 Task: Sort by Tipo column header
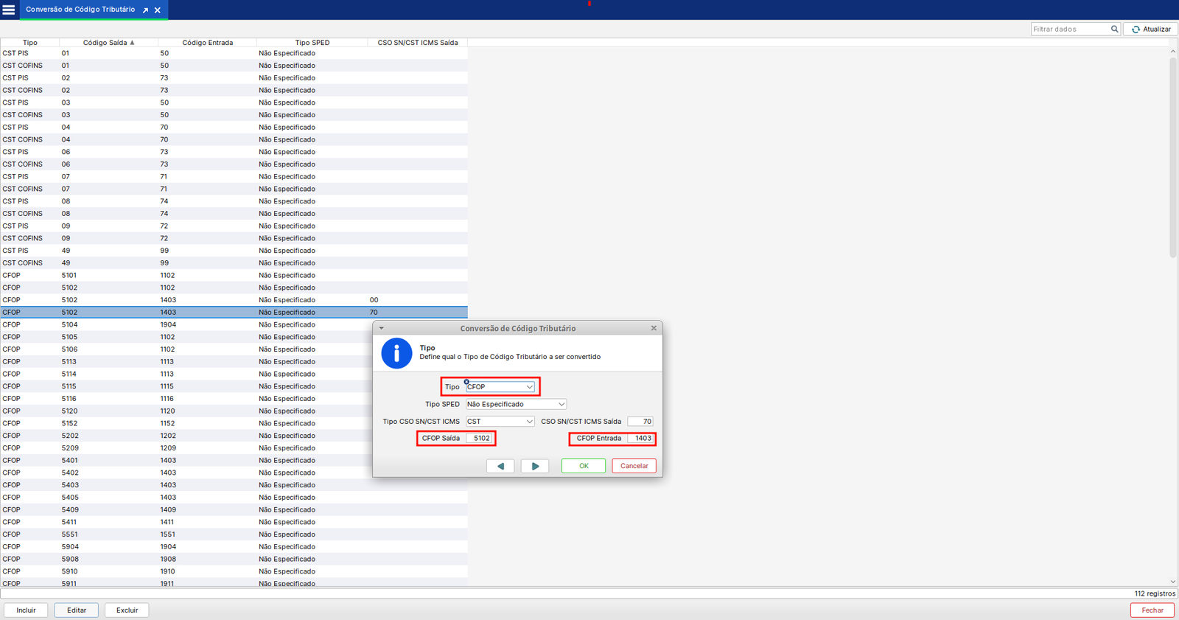tap(30, 43)
